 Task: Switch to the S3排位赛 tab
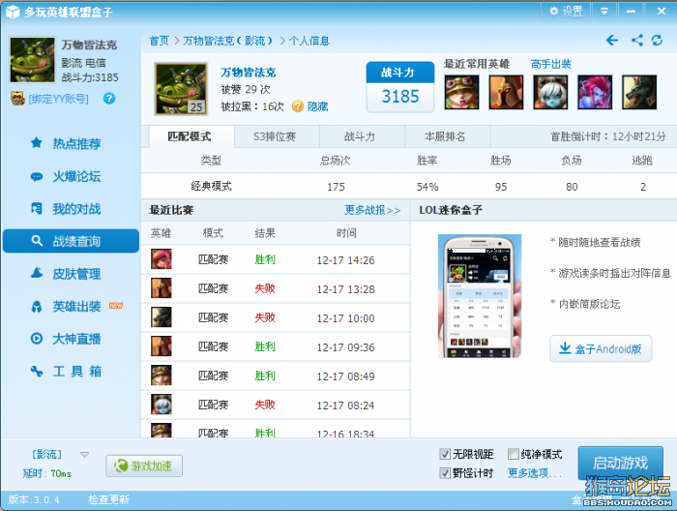pos(275,136)
